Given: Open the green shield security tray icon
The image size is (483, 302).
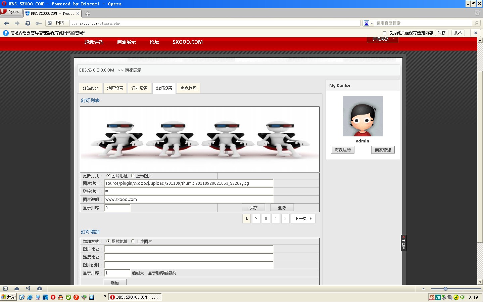Looking at the screenshot, I should (462, 297).
